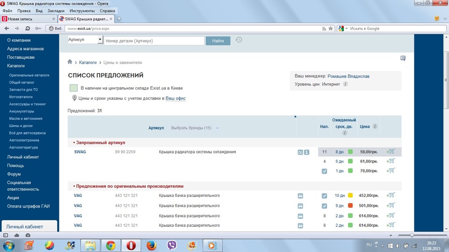Open the Закладки menu
The height and width of the screenshot is (252, 449).
56,11
